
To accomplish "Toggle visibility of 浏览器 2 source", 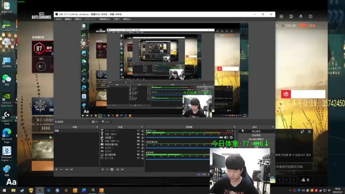I will pos(138,138).
